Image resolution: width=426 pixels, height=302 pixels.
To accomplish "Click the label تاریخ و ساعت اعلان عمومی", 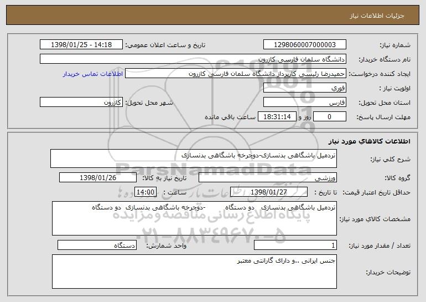I will tap(165, 45).
